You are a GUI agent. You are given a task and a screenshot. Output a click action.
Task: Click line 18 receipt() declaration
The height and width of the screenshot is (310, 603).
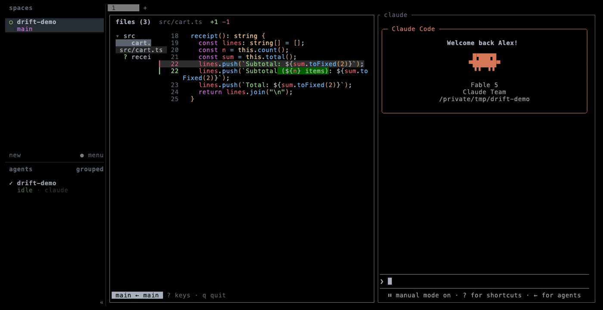[228, 36]
